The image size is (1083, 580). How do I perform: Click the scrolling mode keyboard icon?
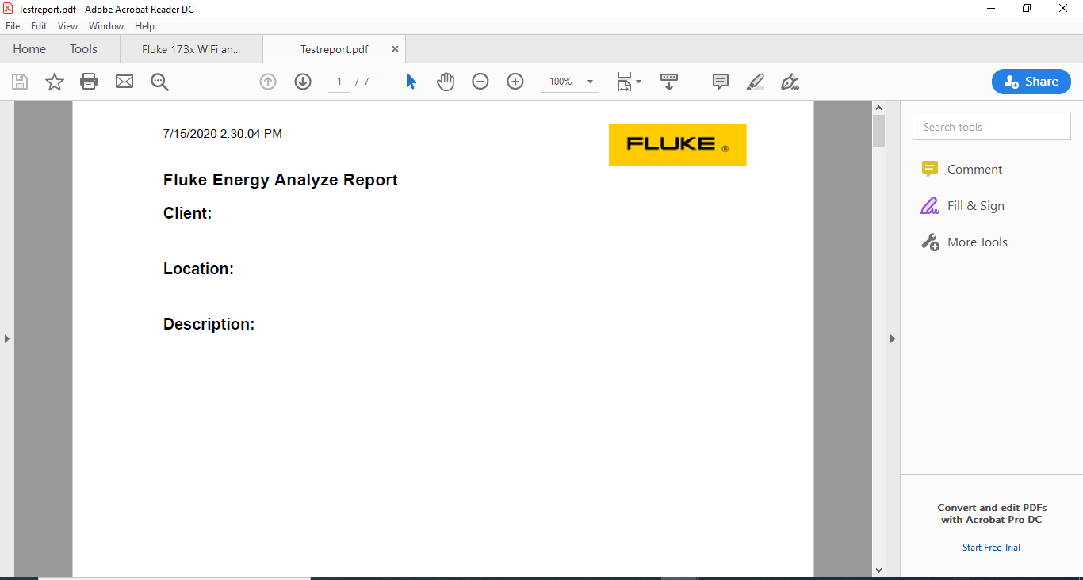pyautogui.click(x=669, y=82)
